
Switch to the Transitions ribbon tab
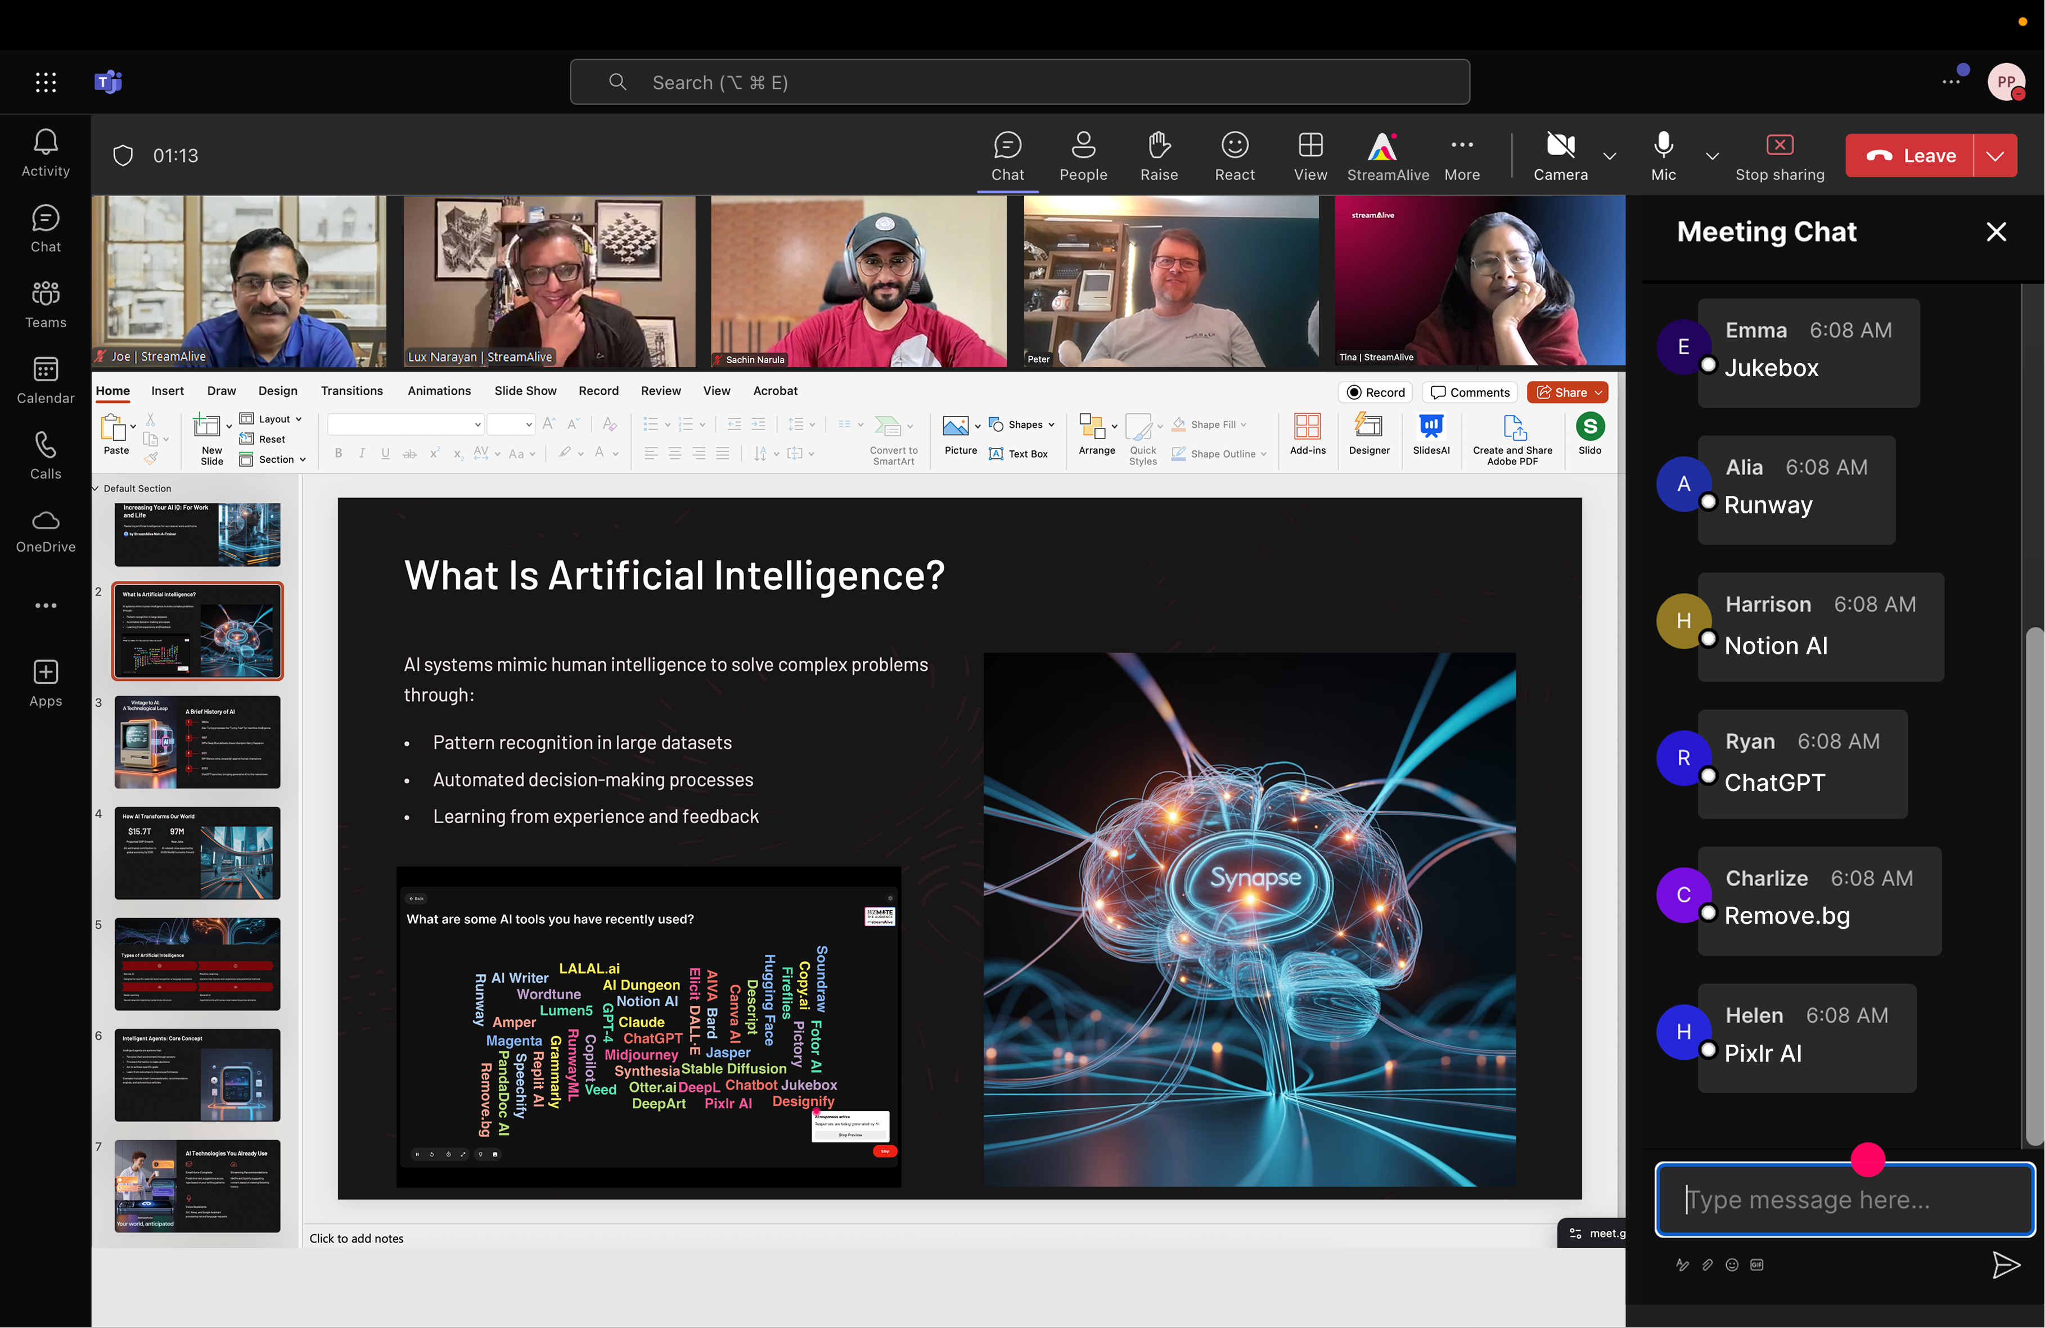coord(352,391)
